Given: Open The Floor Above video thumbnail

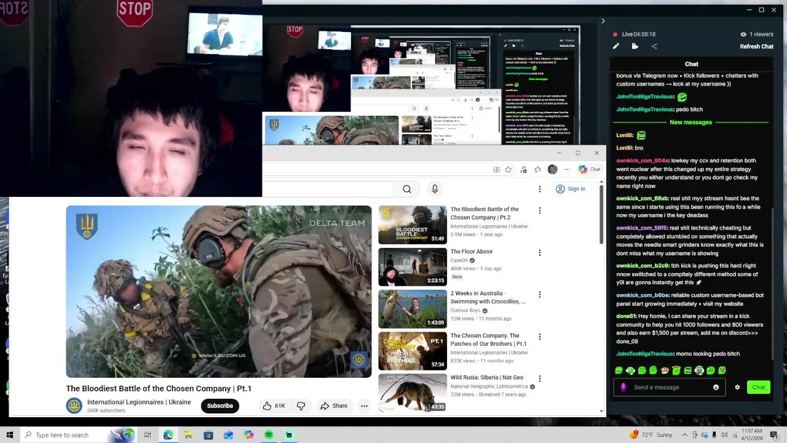Looking at the screenshot, I should pyautogui.click(x=413, y=267).
